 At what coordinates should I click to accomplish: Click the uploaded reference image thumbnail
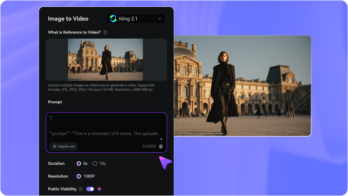[x=105, y=60]
